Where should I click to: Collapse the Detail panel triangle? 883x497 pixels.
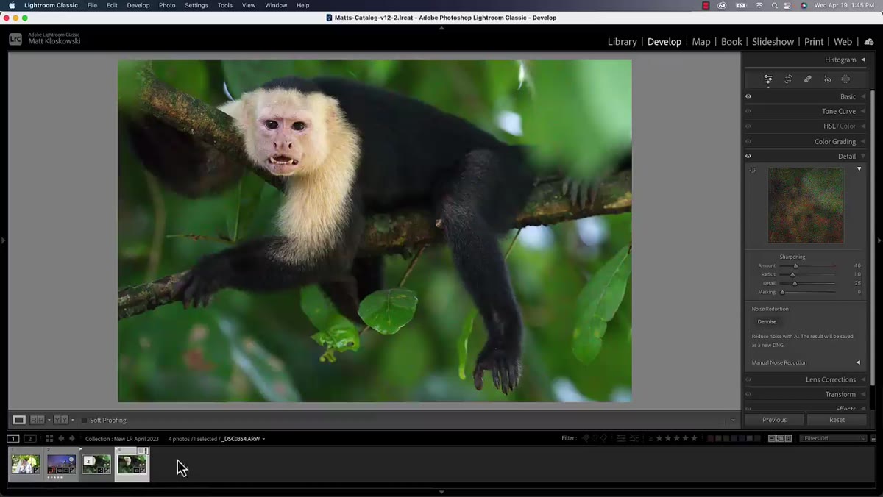click(863, 156)
